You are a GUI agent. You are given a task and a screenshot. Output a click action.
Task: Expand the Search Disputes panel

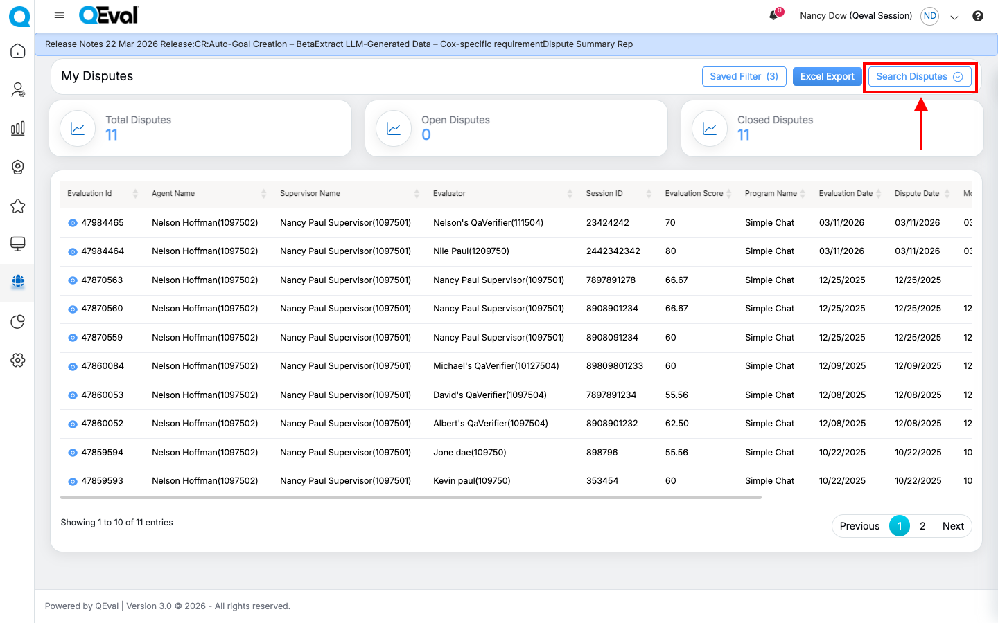coord(919,77)
